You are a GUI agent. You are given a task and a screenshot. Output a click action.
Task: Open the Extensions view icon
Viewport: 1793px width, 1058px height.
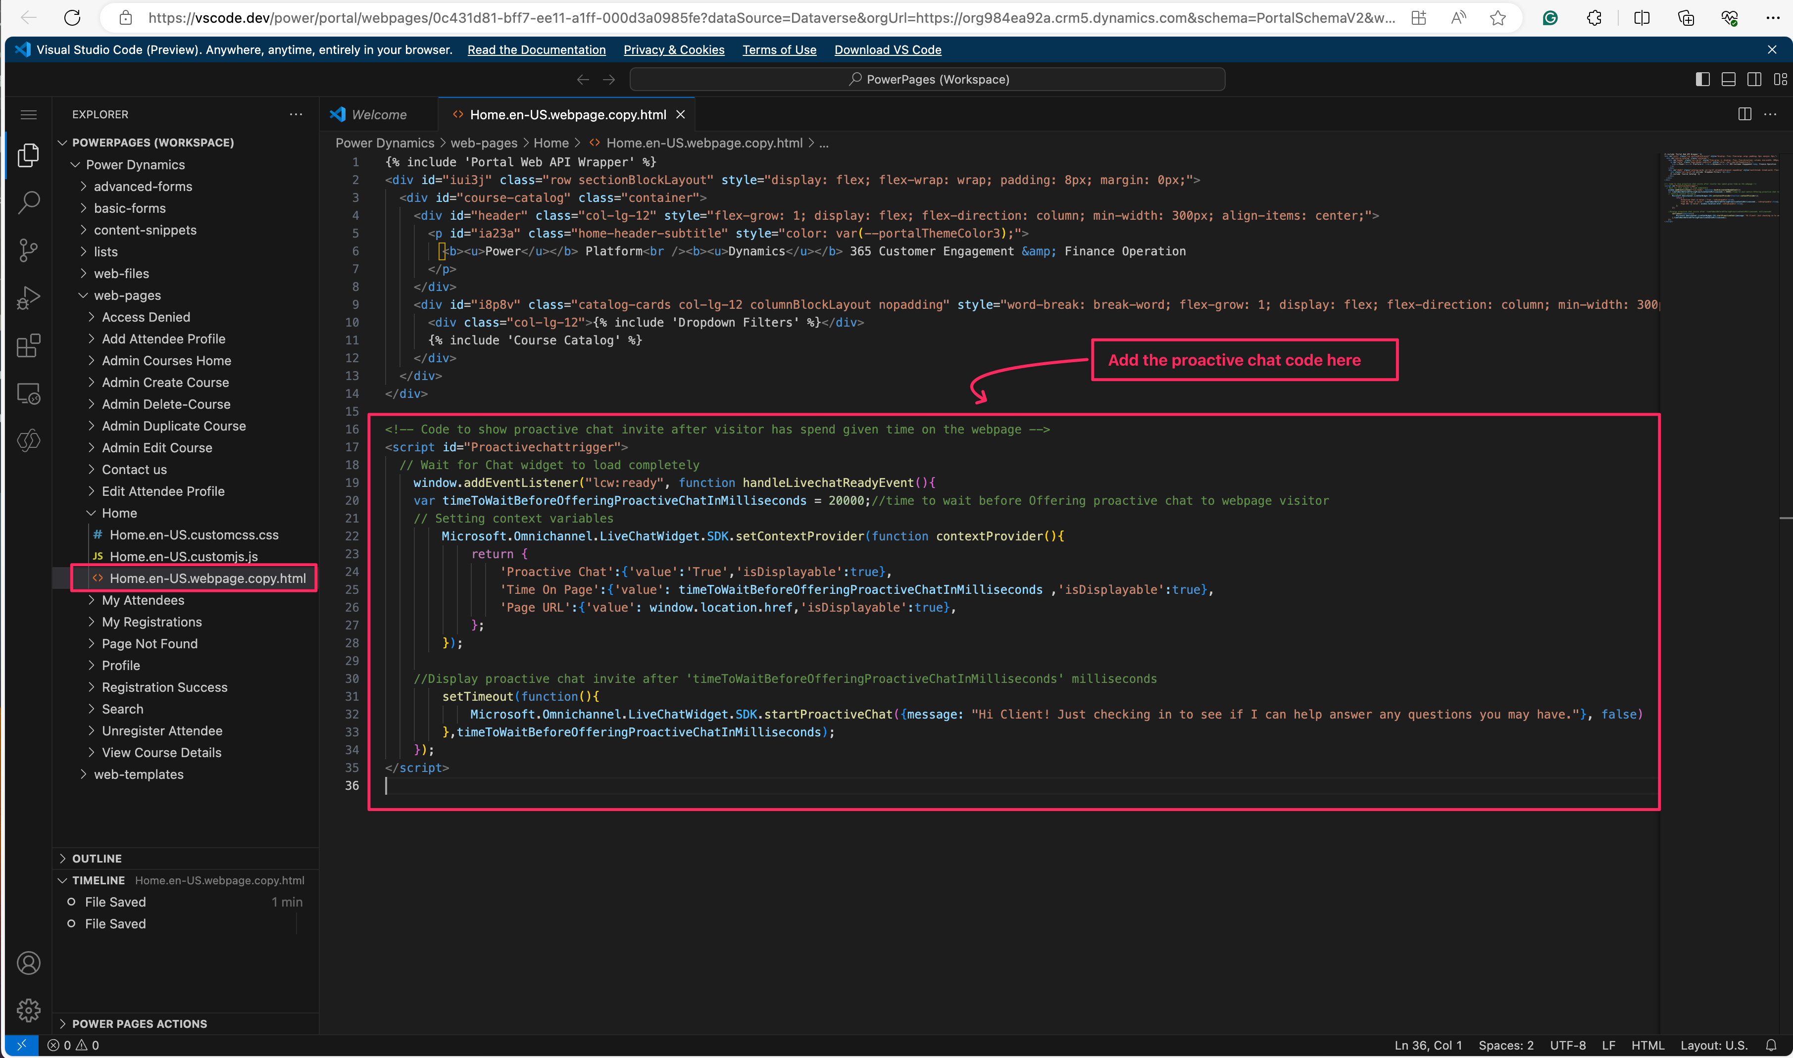29,346
